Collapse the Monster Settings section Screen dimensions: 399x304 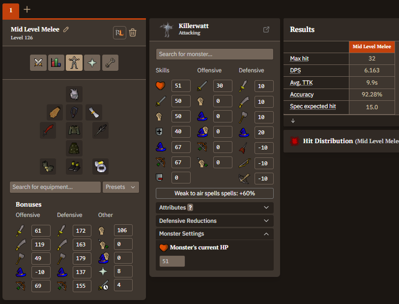pos(215,234)
